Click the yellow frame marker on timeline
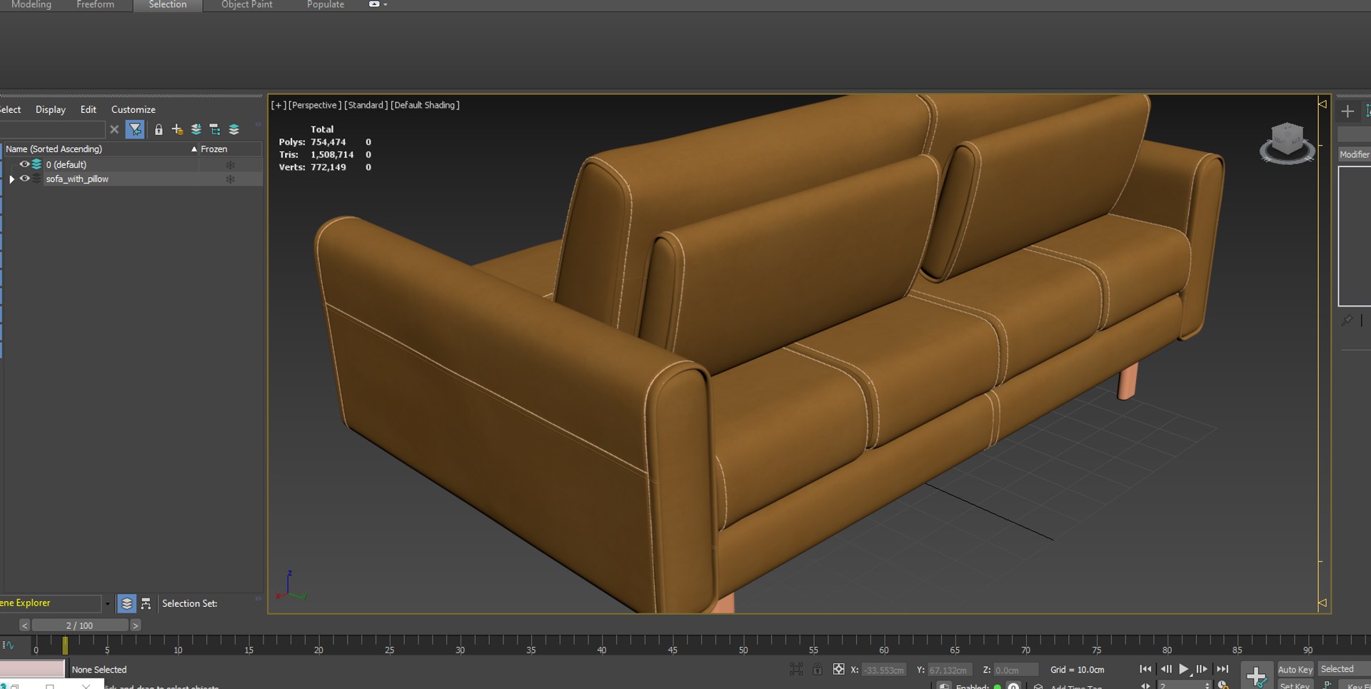Image resolution: width=1371 pixels, height=689 pixels. pyautogui.click(x=65, y=645)
